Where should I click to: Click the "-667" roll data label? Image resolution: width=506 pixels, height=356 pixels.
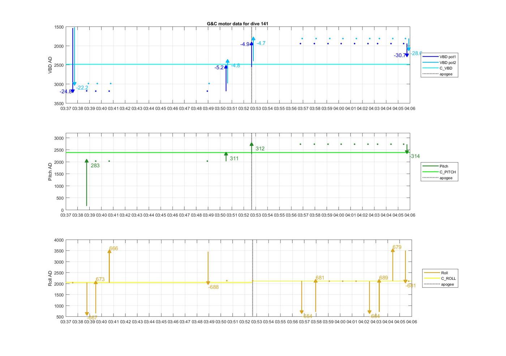tap(92, 318)
